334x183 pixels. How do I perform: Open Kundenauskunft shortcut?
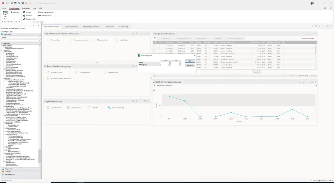click(x=55, y=72)
